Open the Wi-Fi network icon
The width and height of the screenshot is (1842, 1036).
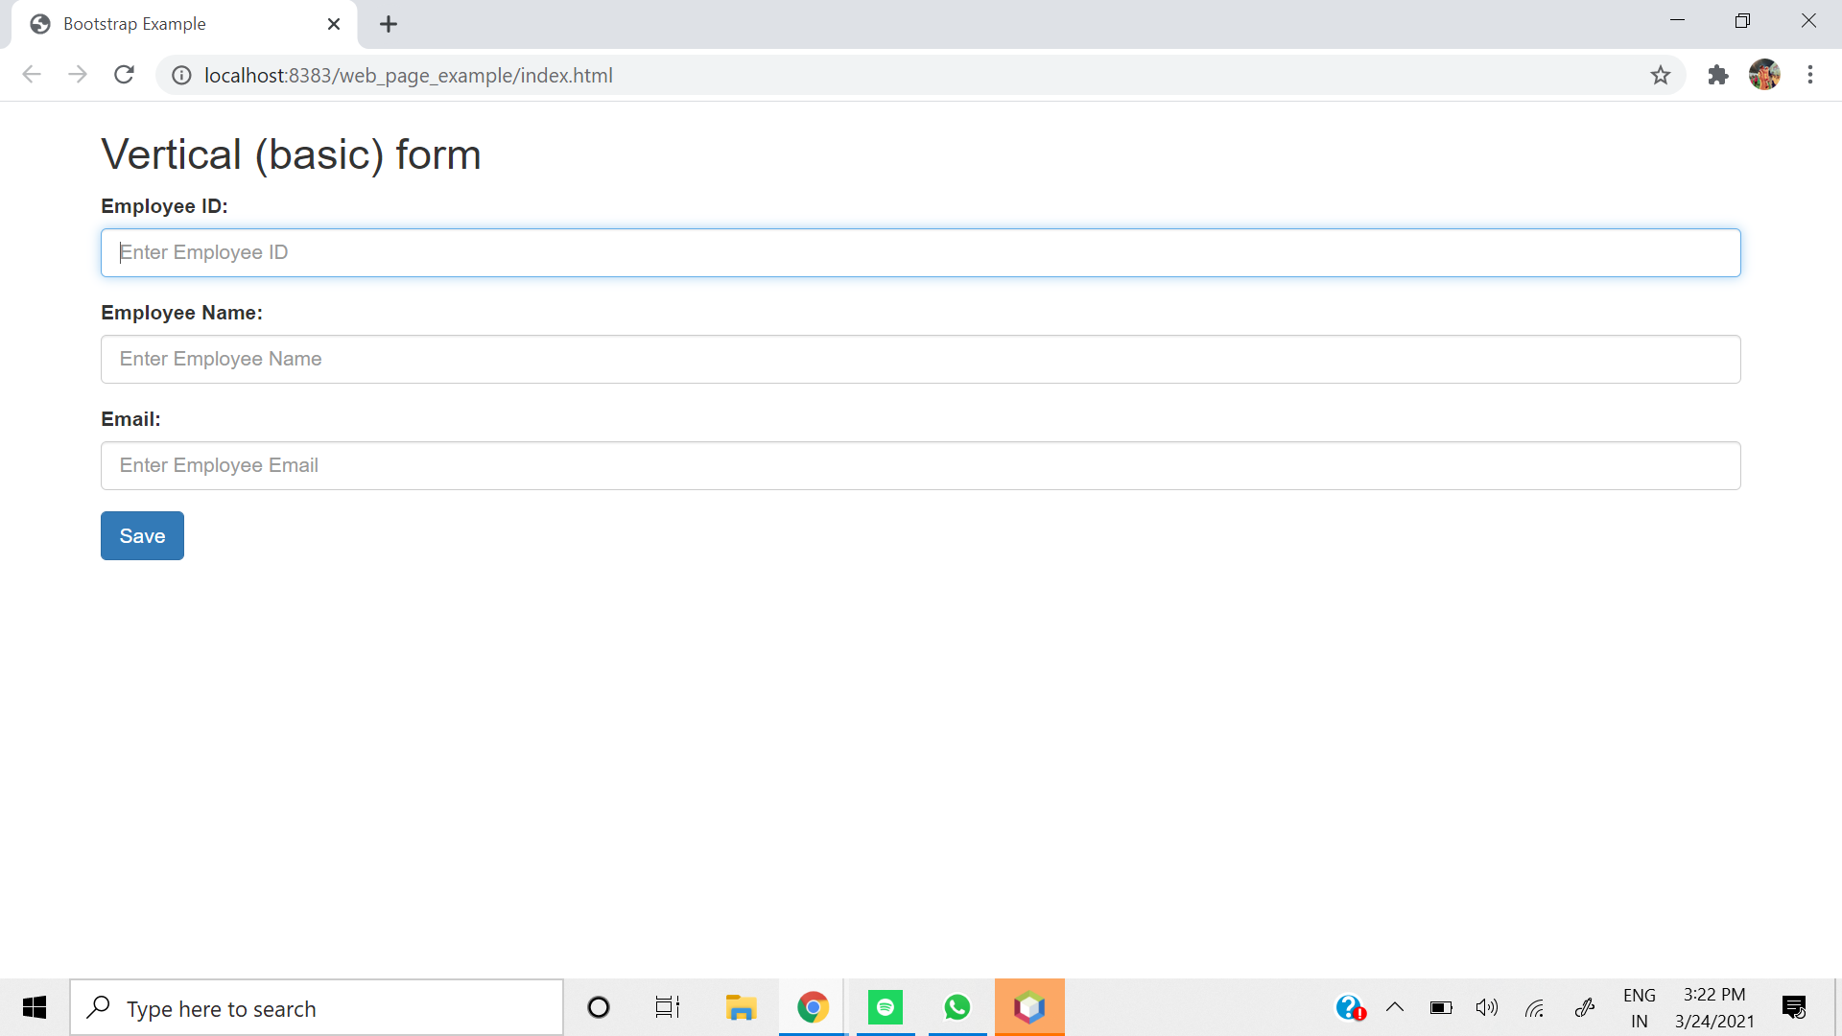[1535, 1007]
